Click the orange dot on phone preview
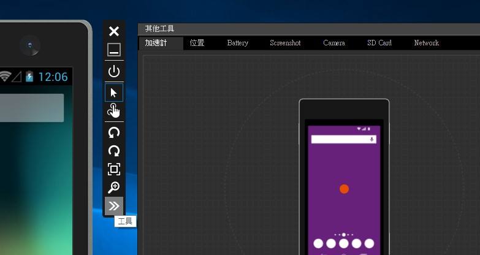480x255 pixels. (344, 189)
